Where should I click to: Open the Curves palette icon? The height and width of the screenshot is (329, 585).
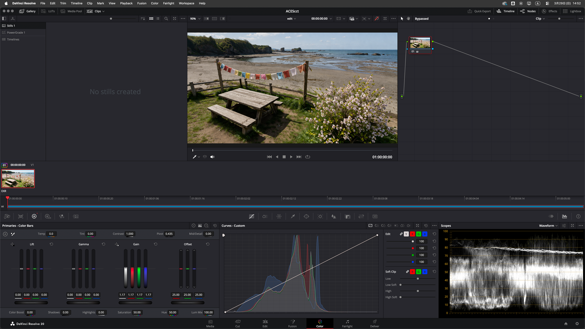[251, 216]
